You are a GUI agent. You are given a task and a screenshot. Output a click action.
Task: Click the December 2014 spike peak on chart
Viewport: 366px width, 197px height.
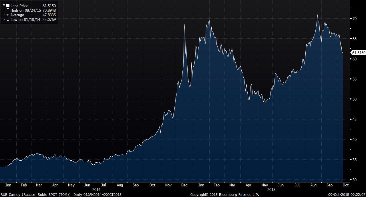[185, 25]
